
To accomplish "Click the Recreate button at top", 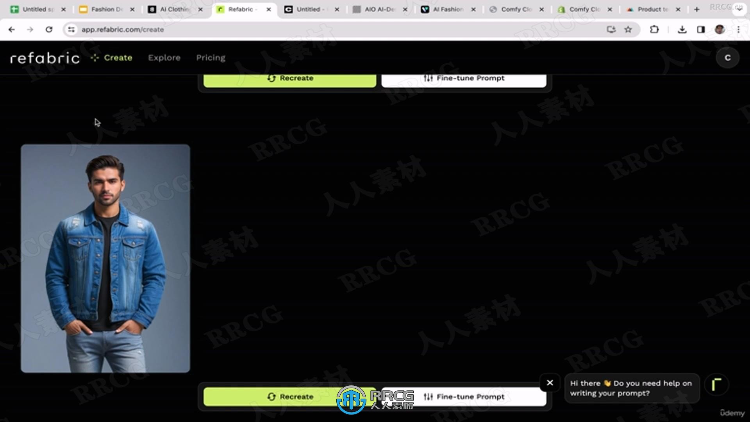I will point(289,77).
